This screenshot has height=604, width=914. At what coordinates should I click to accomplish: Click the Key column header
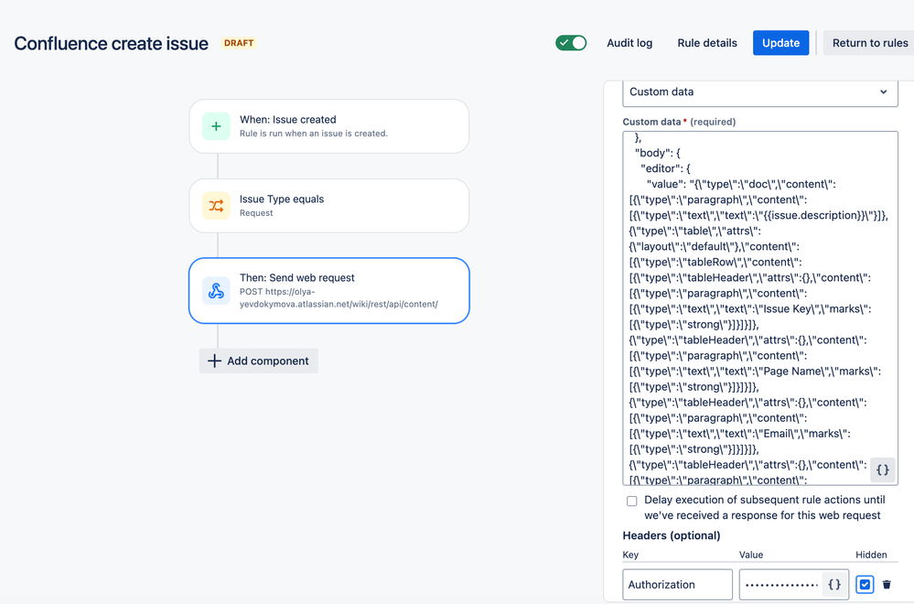(630, 555)
